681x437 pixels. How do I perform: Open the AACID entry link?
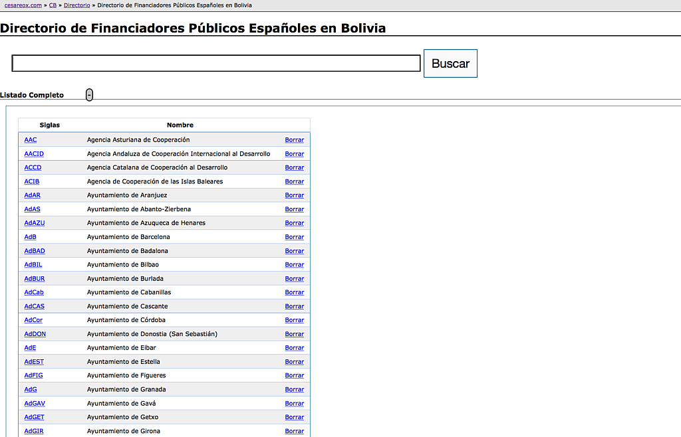pos(34,153)
